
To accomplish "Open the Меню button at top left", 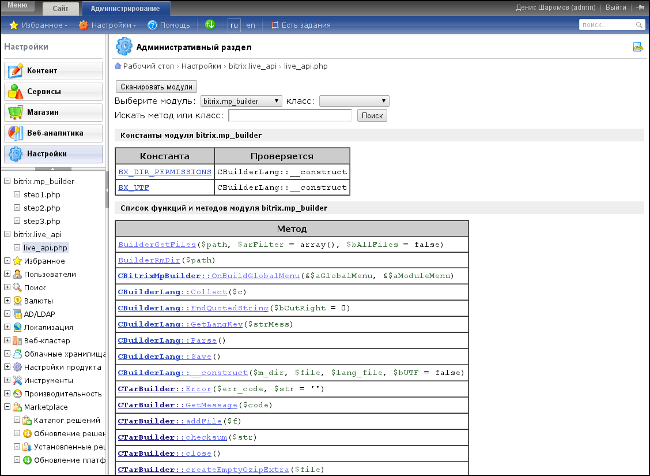I will (17, 5).
